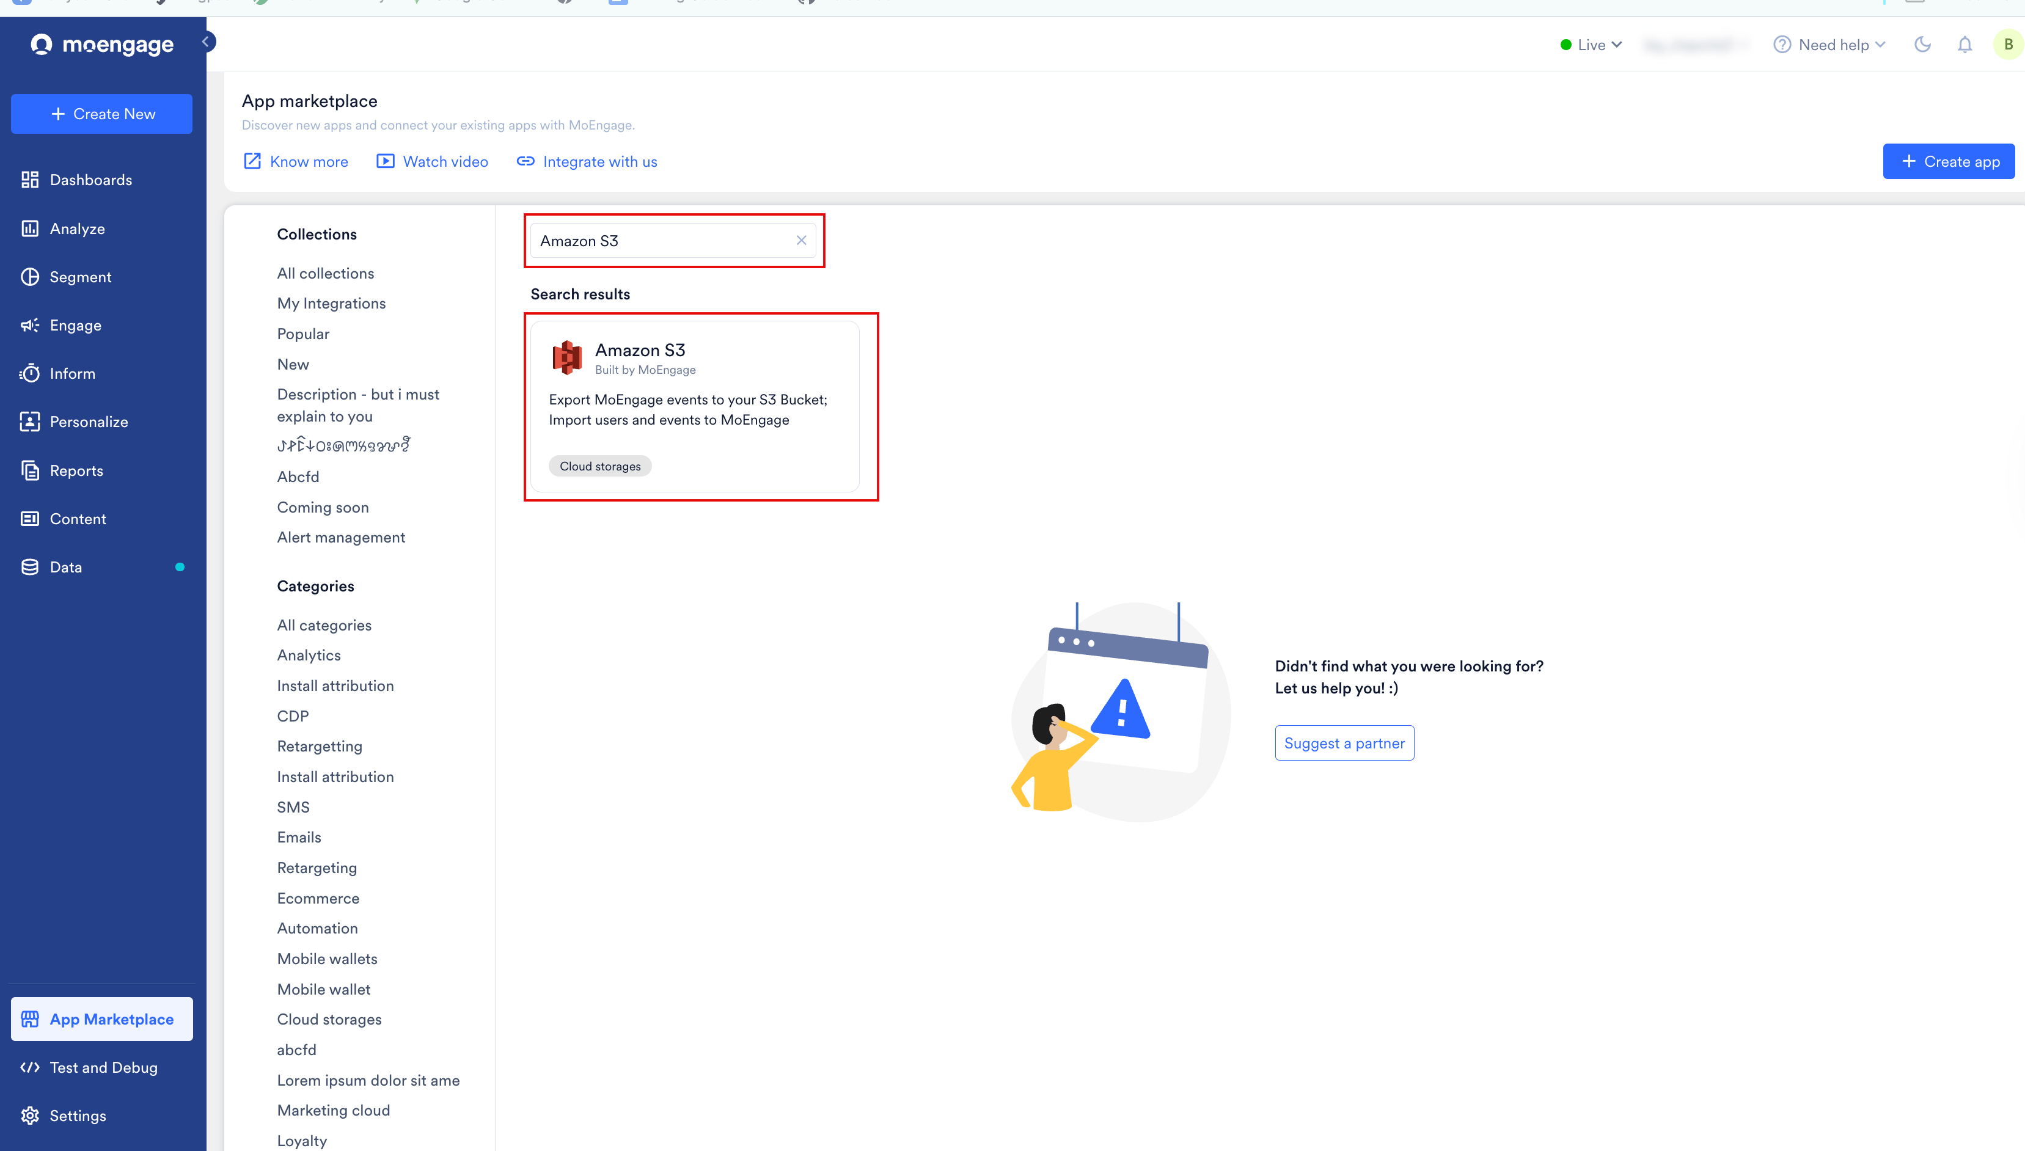Click the MoEngage logo
The image size is (2025, 1151).
102,45
